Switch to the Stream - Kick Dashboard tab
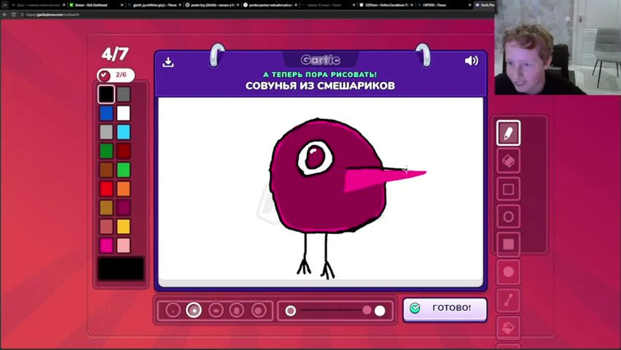This screenshot has height=350, width=621. pyautogui.click(x=95, y=5)
